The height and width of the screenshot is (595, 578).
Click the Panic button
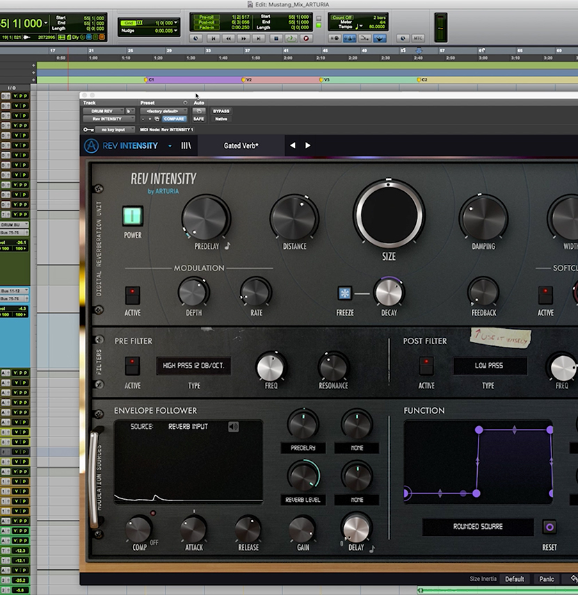pyautogui.click(x=547, y=579)
